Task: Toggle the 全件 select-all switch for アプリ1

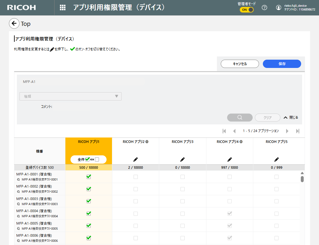Action: pos(89,160)
